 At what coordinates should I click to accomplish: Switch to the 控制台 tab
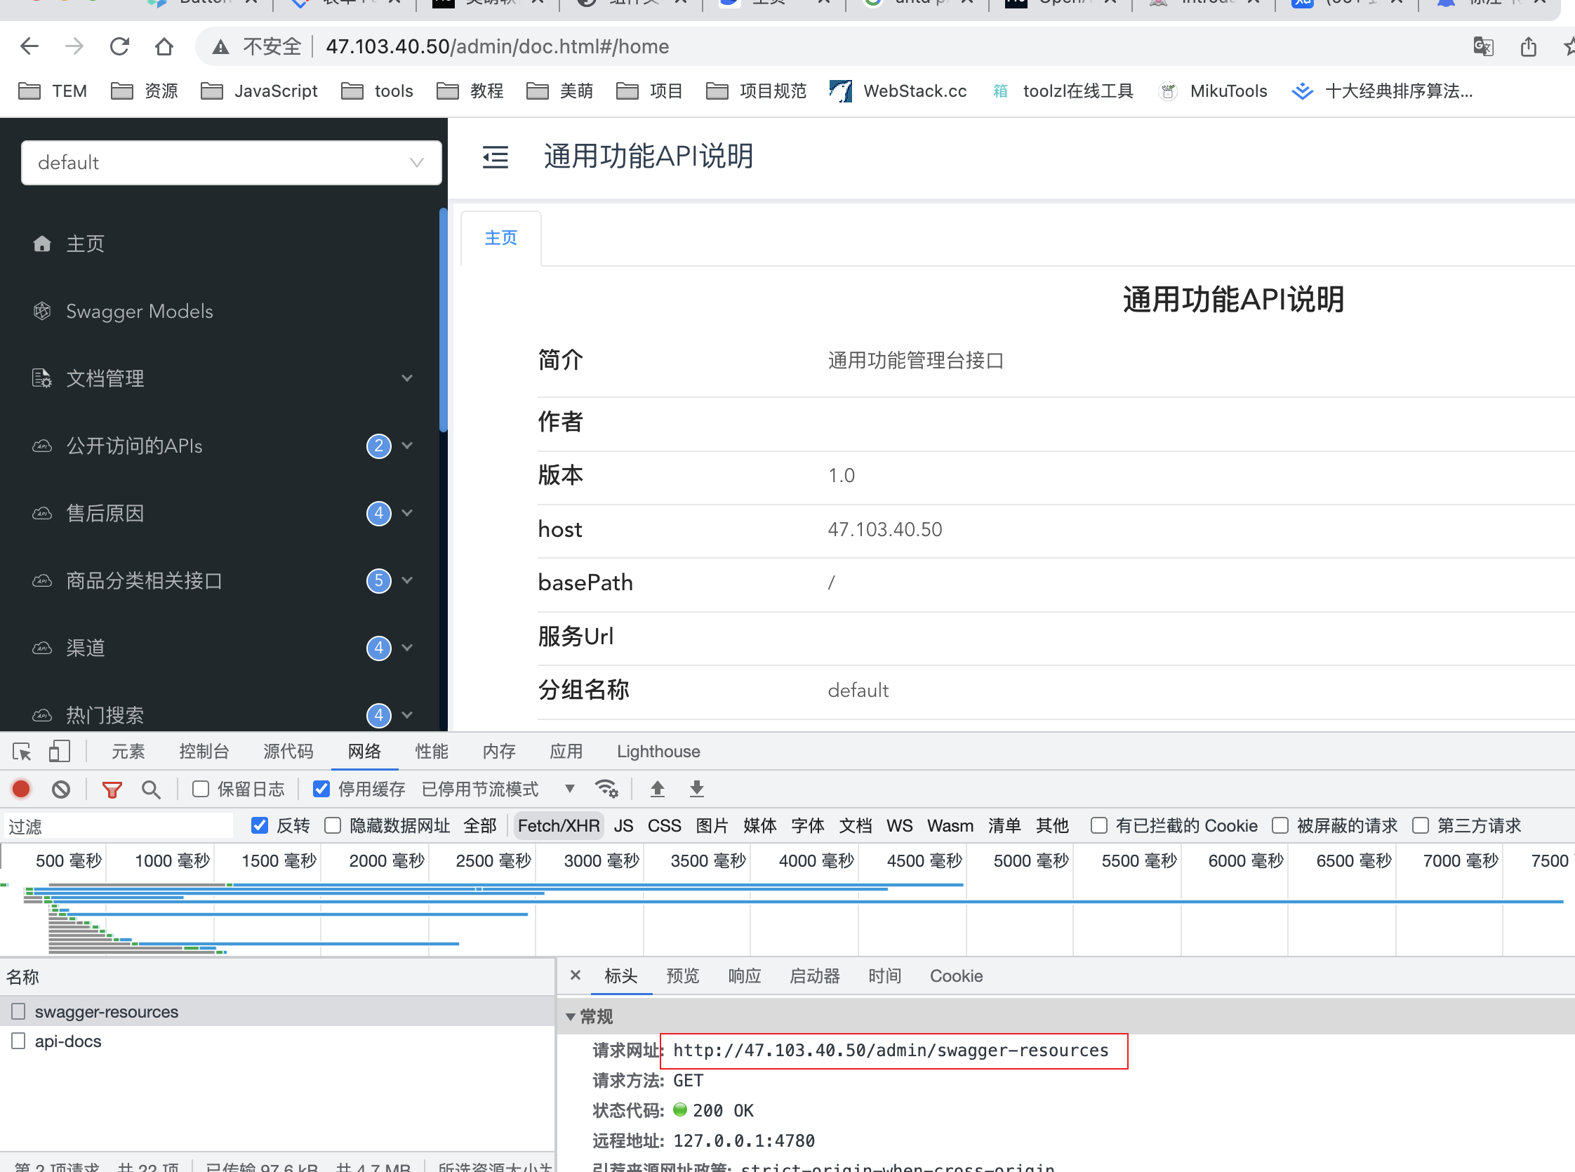tap(204, 752)
